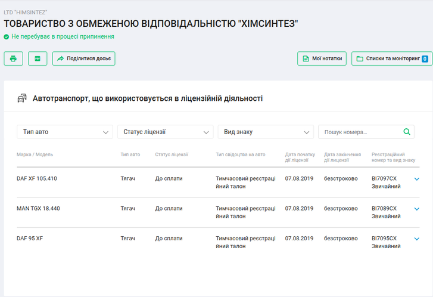Click 'Марка / Модель' column header

(35, 154)
